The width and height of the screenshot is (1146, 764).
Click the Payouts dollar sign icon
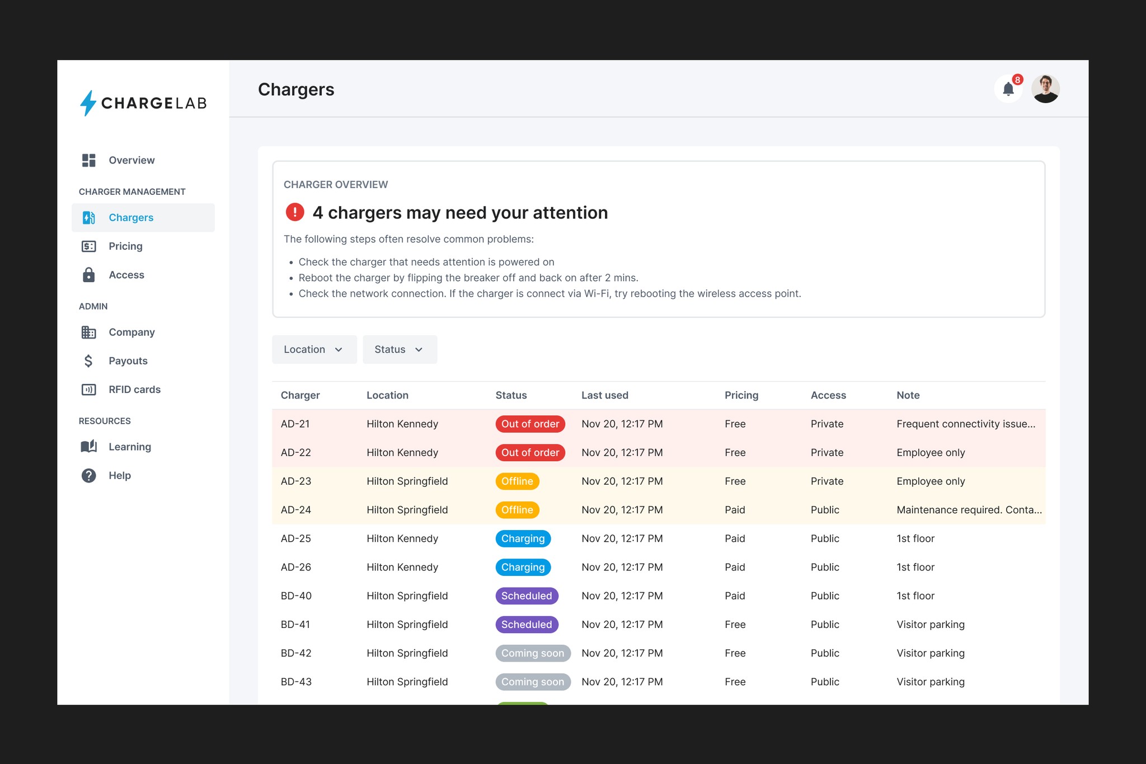click(x=88, y=361)
